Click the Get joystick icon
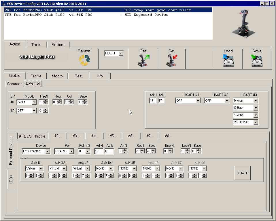 143,60
